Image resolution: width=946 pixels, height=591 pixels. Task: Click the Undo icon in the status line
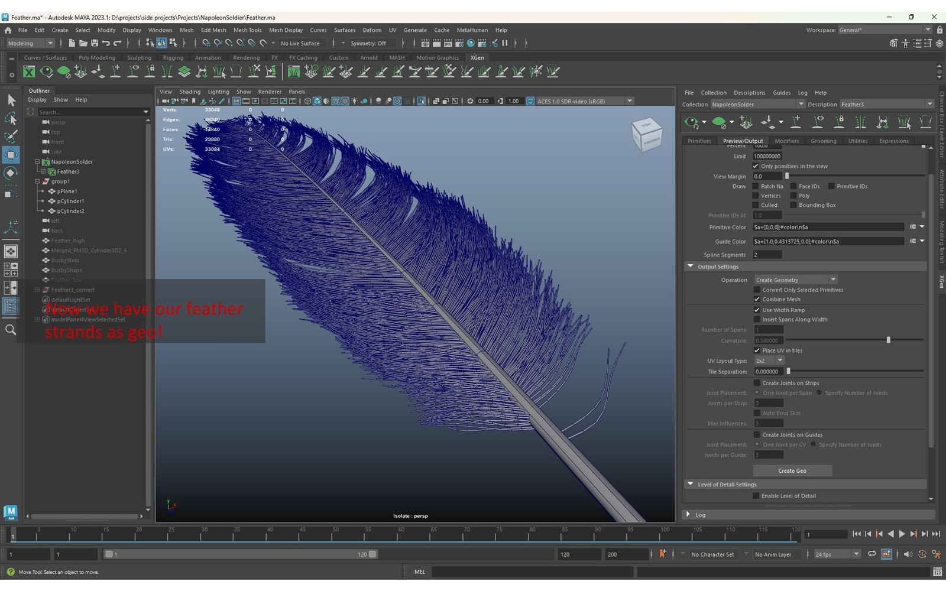[x=106, y=43]
